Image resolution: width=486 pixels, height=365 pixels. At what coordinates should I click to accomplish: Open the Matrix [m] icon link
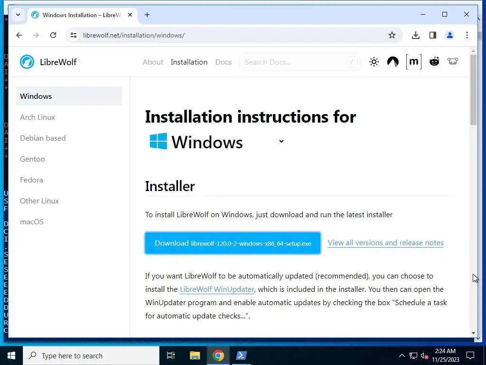pos(414,61)
